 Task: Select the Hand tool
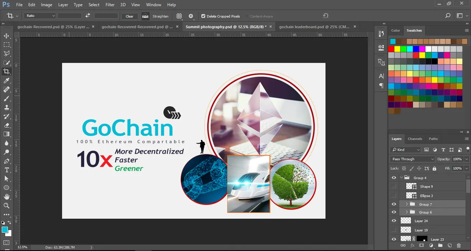(x=7, y=197)
